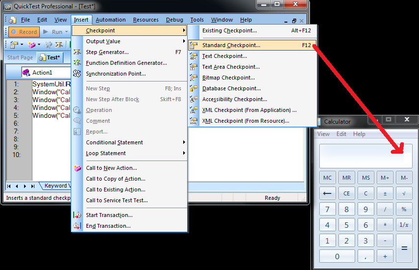Open the Run button dropdown arrow
Screen dimensions: 419x270
(66, 32)
